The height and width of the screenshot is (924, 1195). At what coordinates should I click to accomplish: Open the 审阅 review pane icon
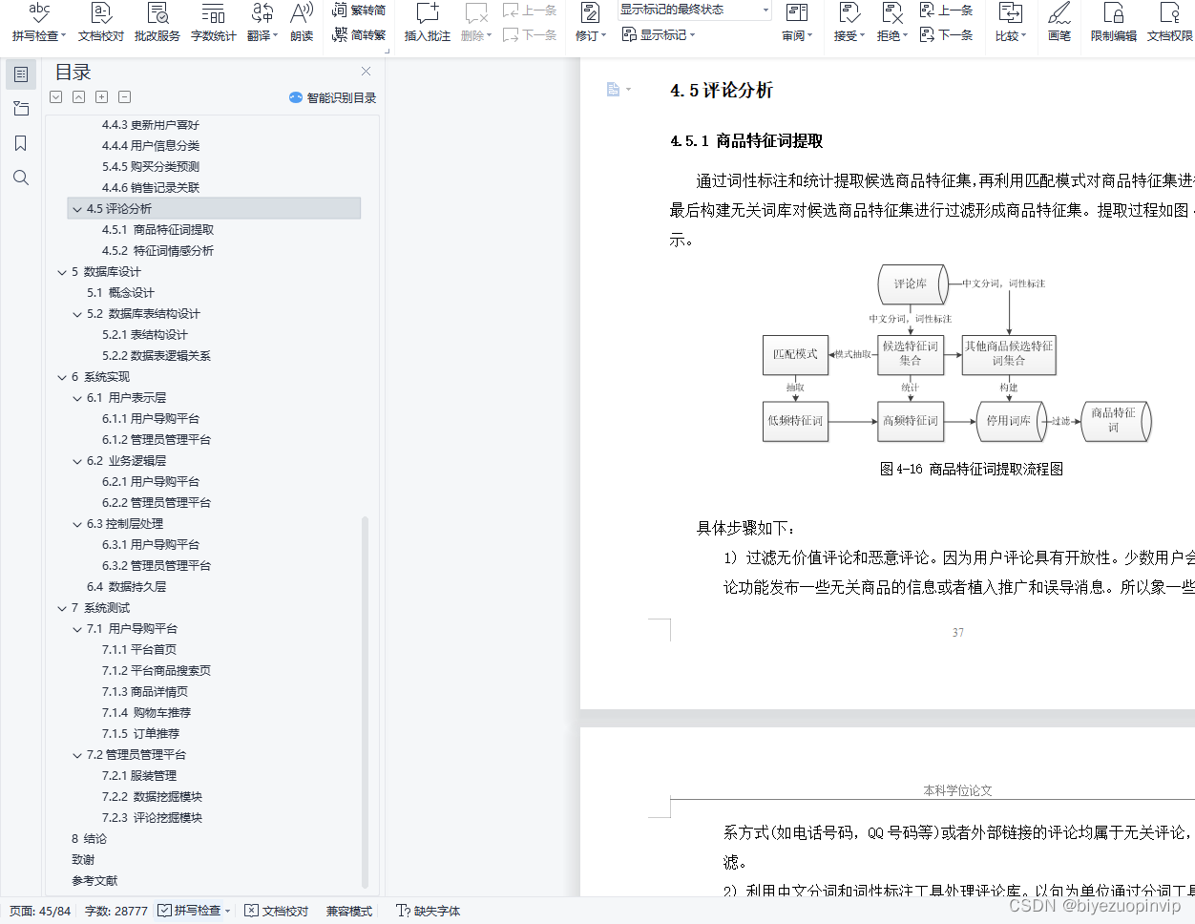point(796,13)
